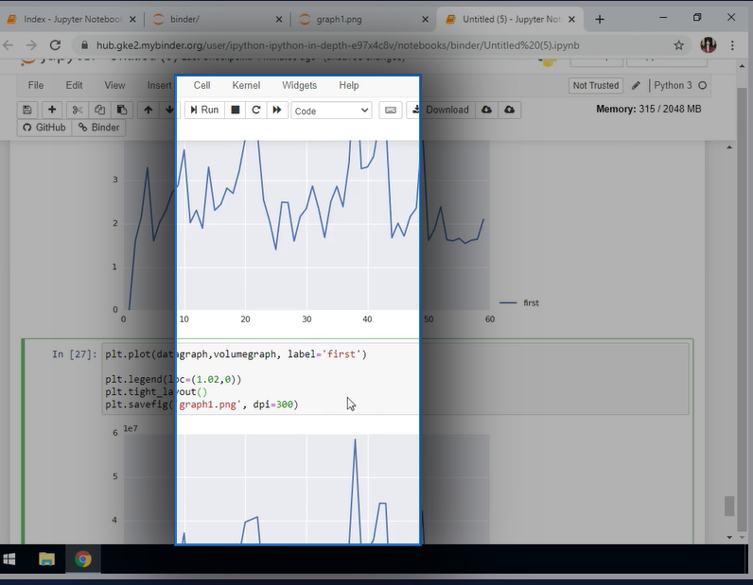The image size is (753, 585).
Task: Open the Insert menu
Action: [159, 85]
